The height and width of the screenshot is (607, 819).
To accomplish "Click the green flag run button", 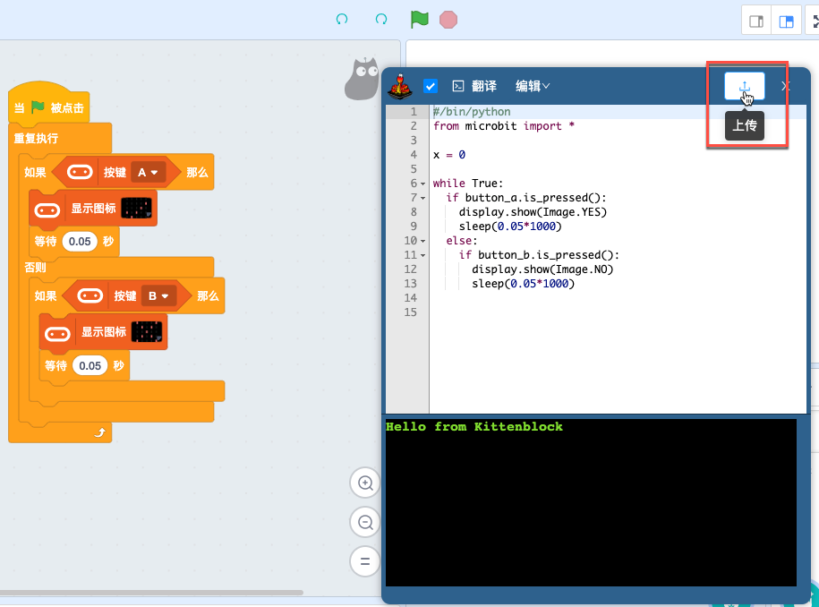I will [x=420, y=20].
